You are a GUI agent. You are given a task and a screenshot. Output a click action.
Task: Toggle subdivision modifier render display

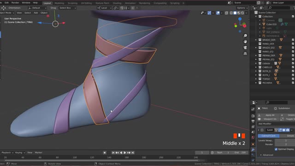pyautogui.click(x=288, y=130)
